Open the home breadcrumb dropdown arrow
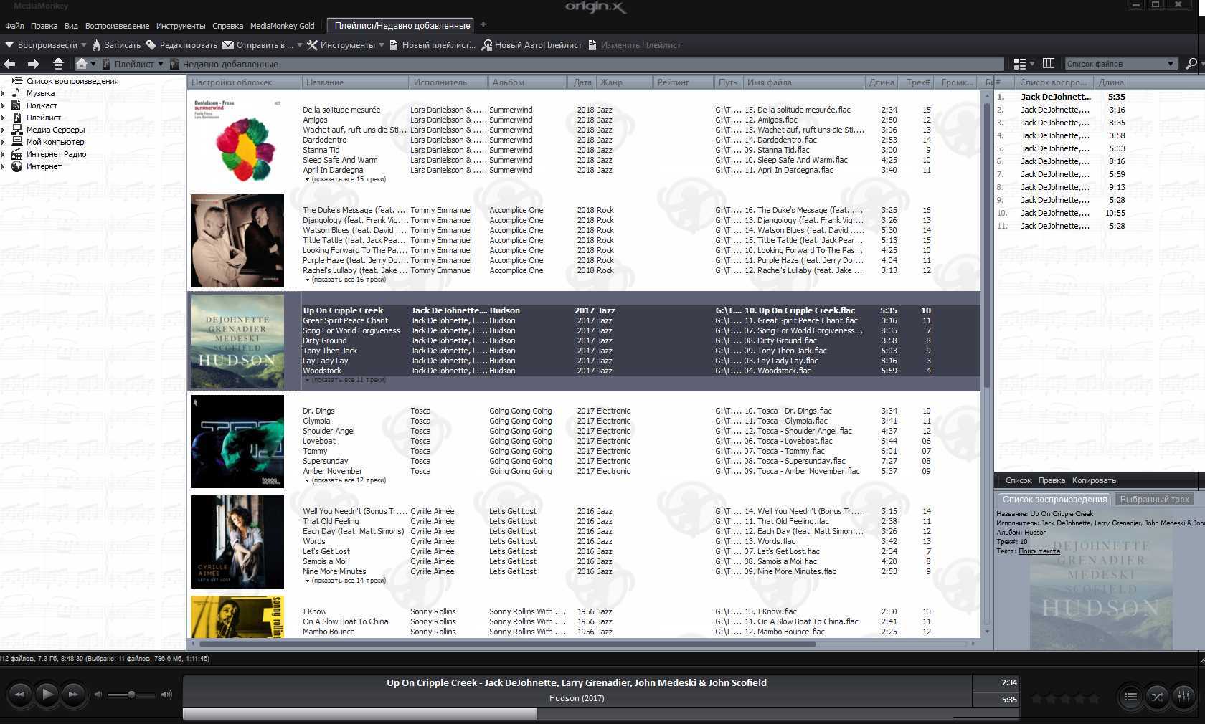1205x724 pixels. (x=93, y=64)
